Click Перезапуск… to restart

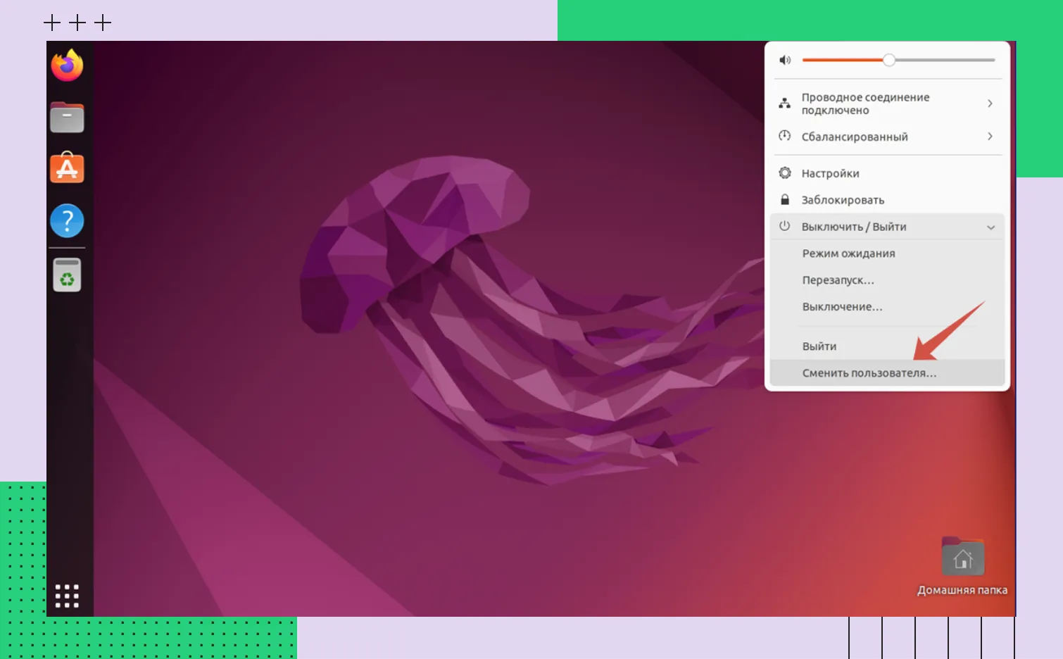(x=838, y=280)
